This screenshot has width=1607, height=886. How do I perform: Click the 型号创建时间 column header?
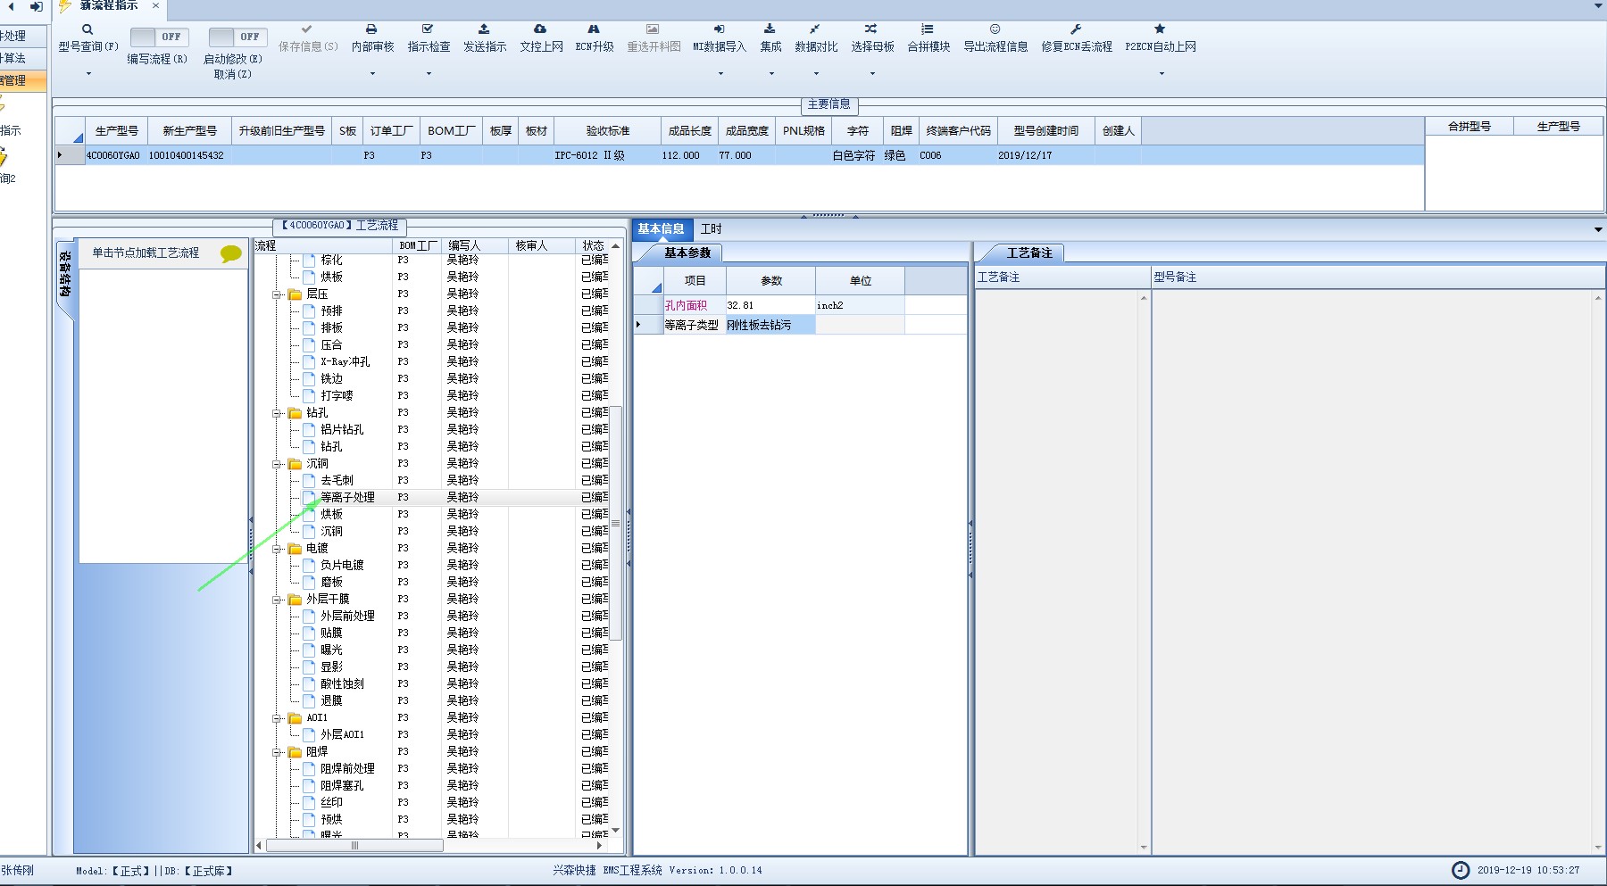pos(1046,130)
